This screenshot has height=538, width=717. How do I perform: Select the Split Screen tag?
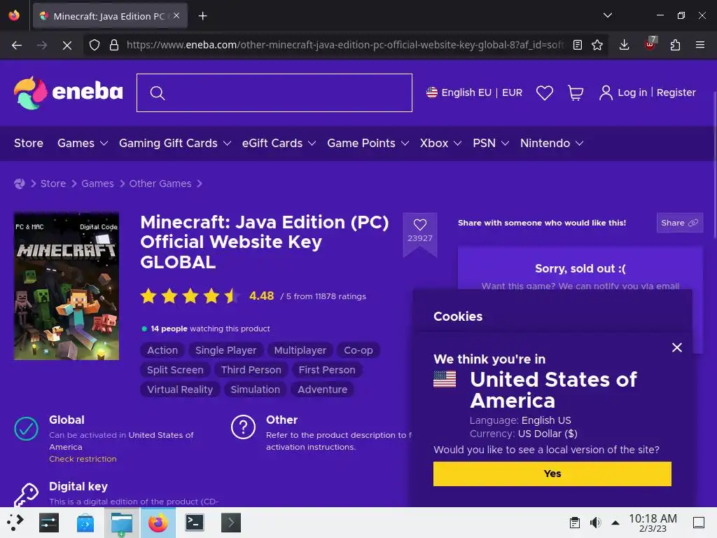pos(175,370)
